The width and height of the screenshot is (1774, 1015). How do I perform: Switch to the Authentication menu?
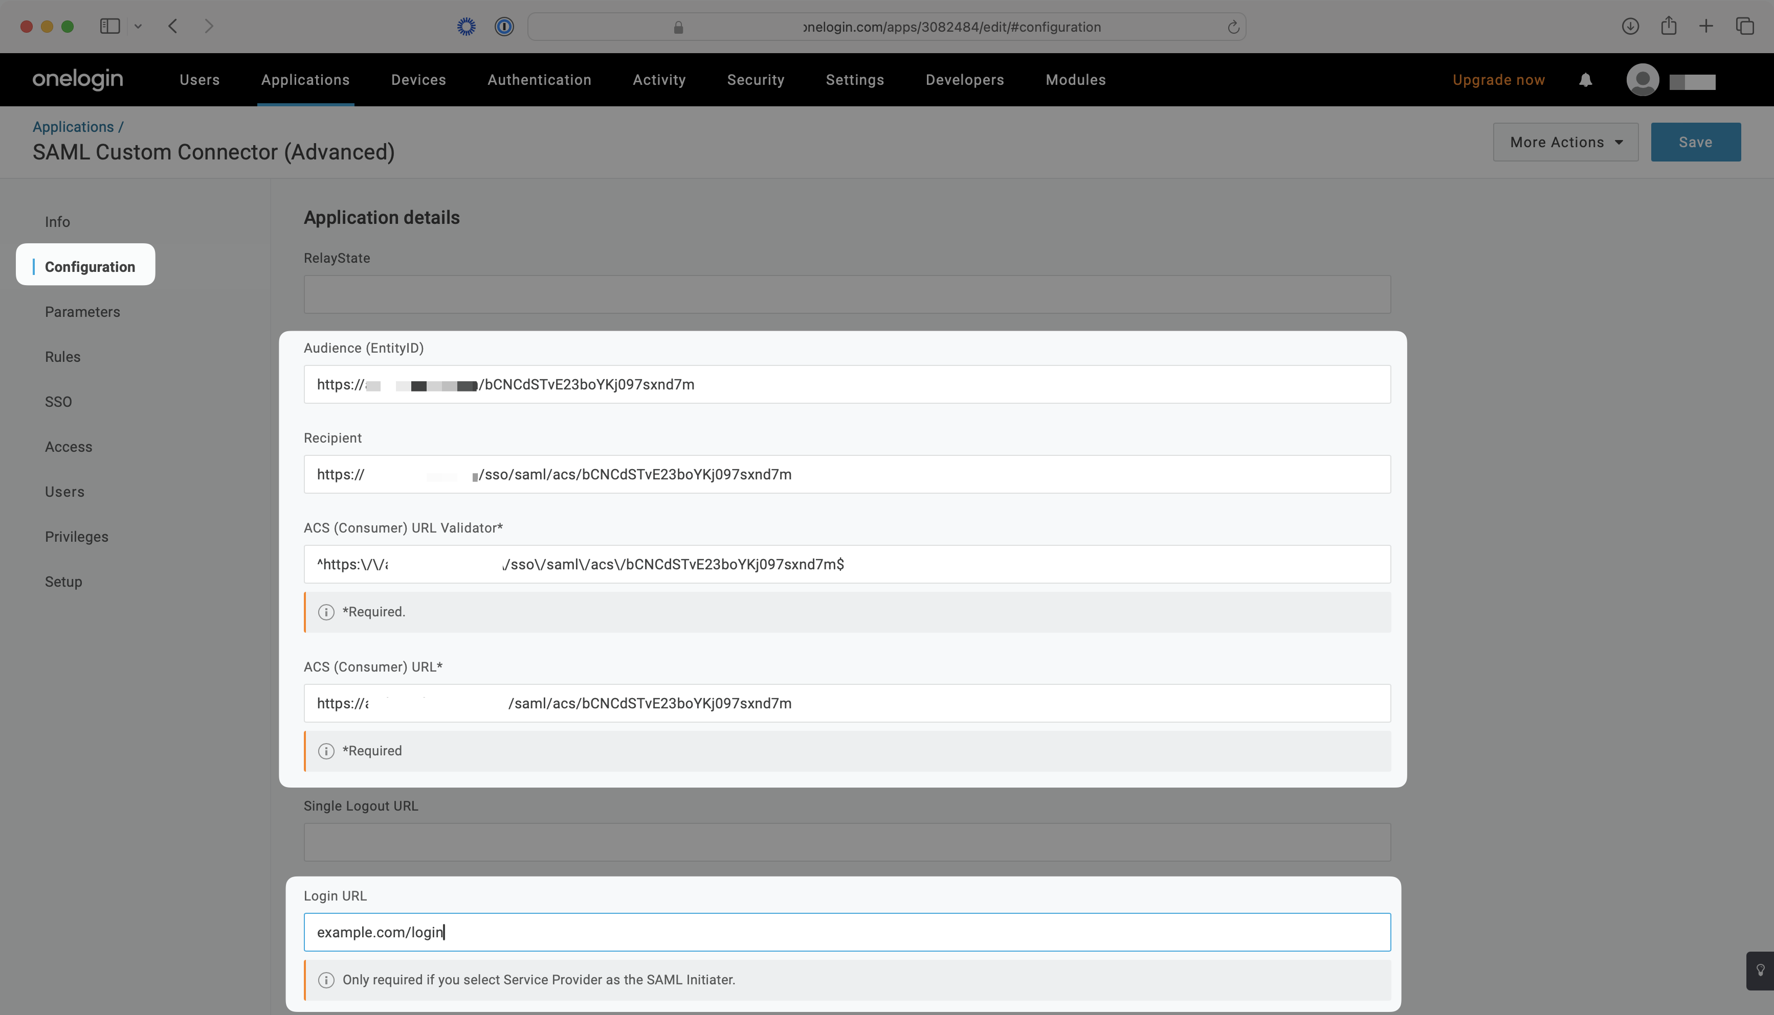539,79
